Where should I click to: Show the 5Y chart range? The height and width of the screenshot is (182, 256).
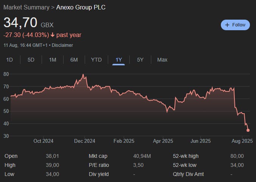pos(140,60)
